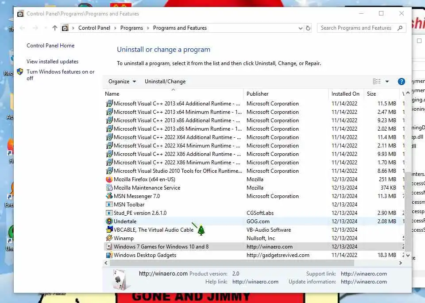425x303 pixels.
Task: Select the Winamp row by its name
Action: [124, 238]
